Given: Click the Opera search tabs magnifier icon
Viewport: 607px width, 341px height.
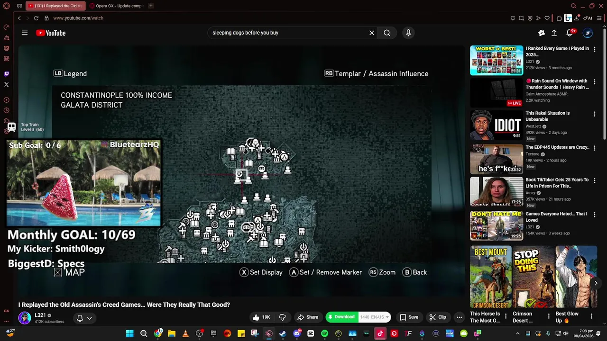Looking at the screenshot, I should 573,6.
